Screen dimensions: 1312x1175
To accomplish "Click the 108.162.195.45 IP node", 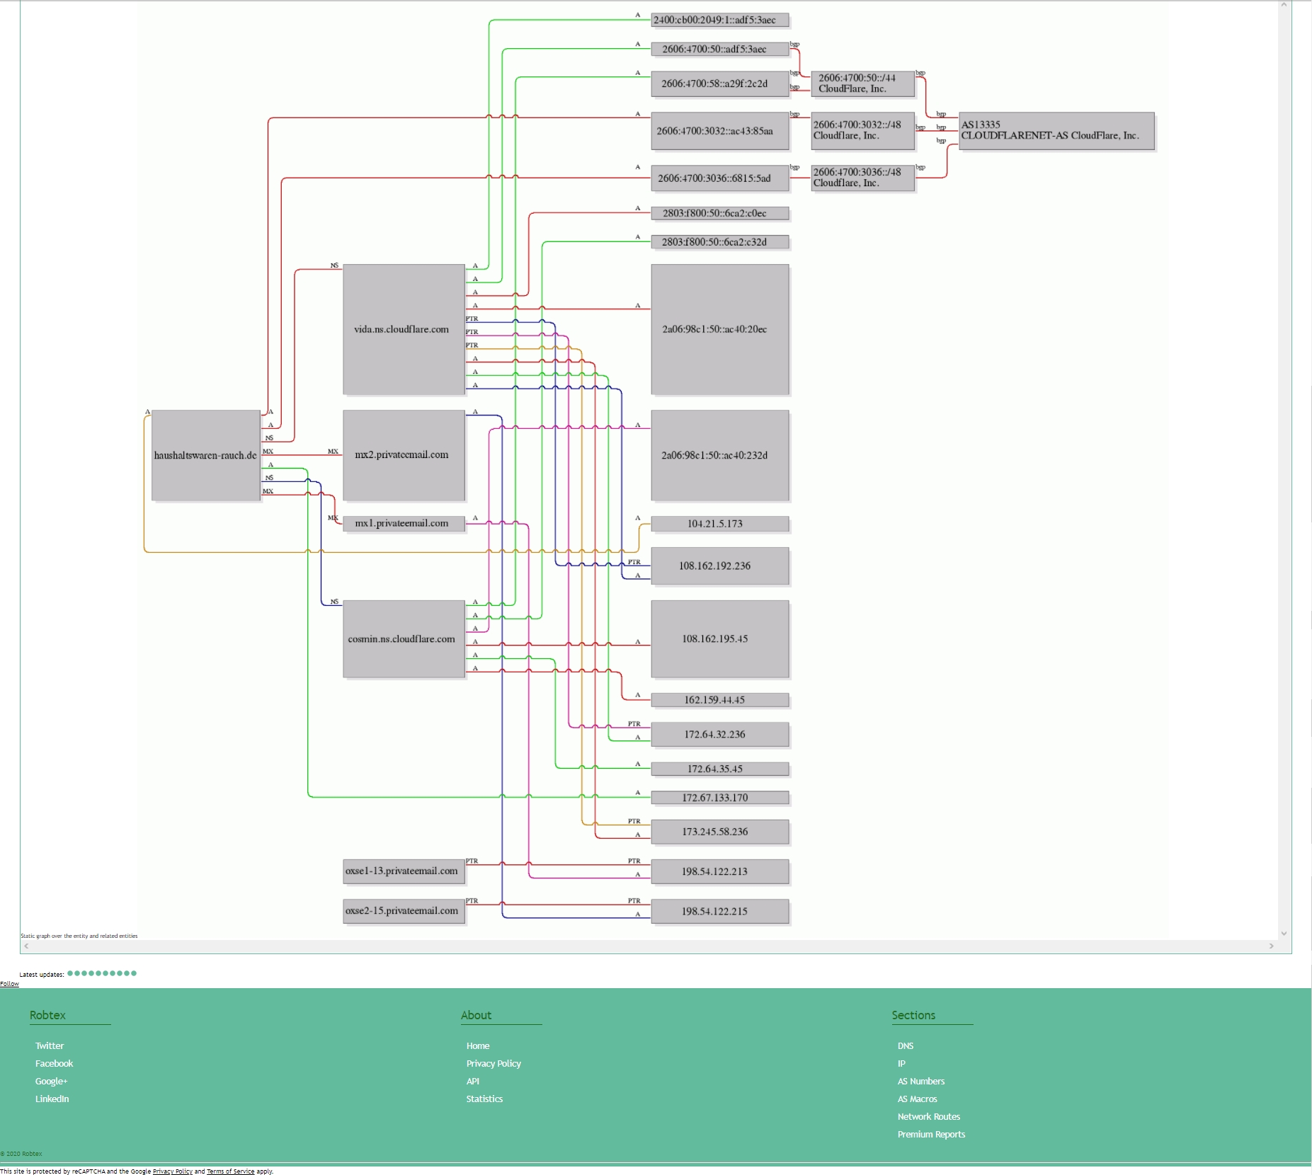I will coord(720,638).
